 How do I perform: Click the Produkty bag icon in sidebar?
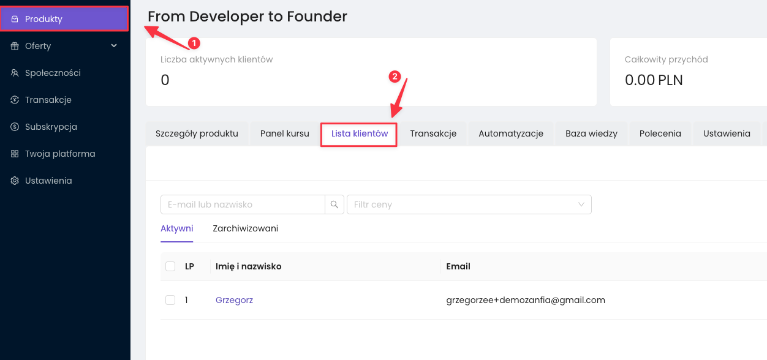[15, 19]
